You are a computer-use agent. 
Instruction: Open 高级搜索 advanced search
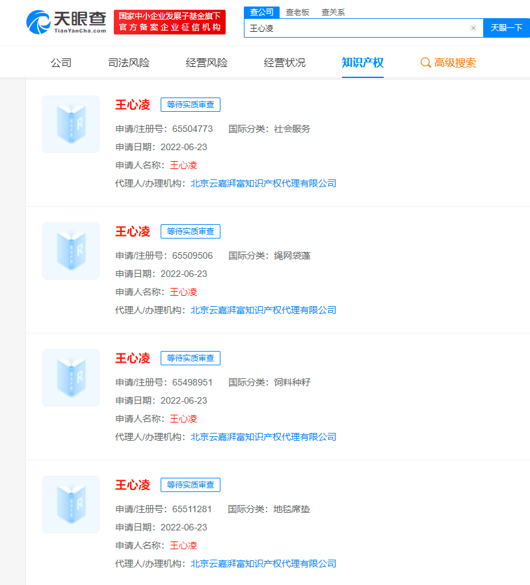pos(448,62)
